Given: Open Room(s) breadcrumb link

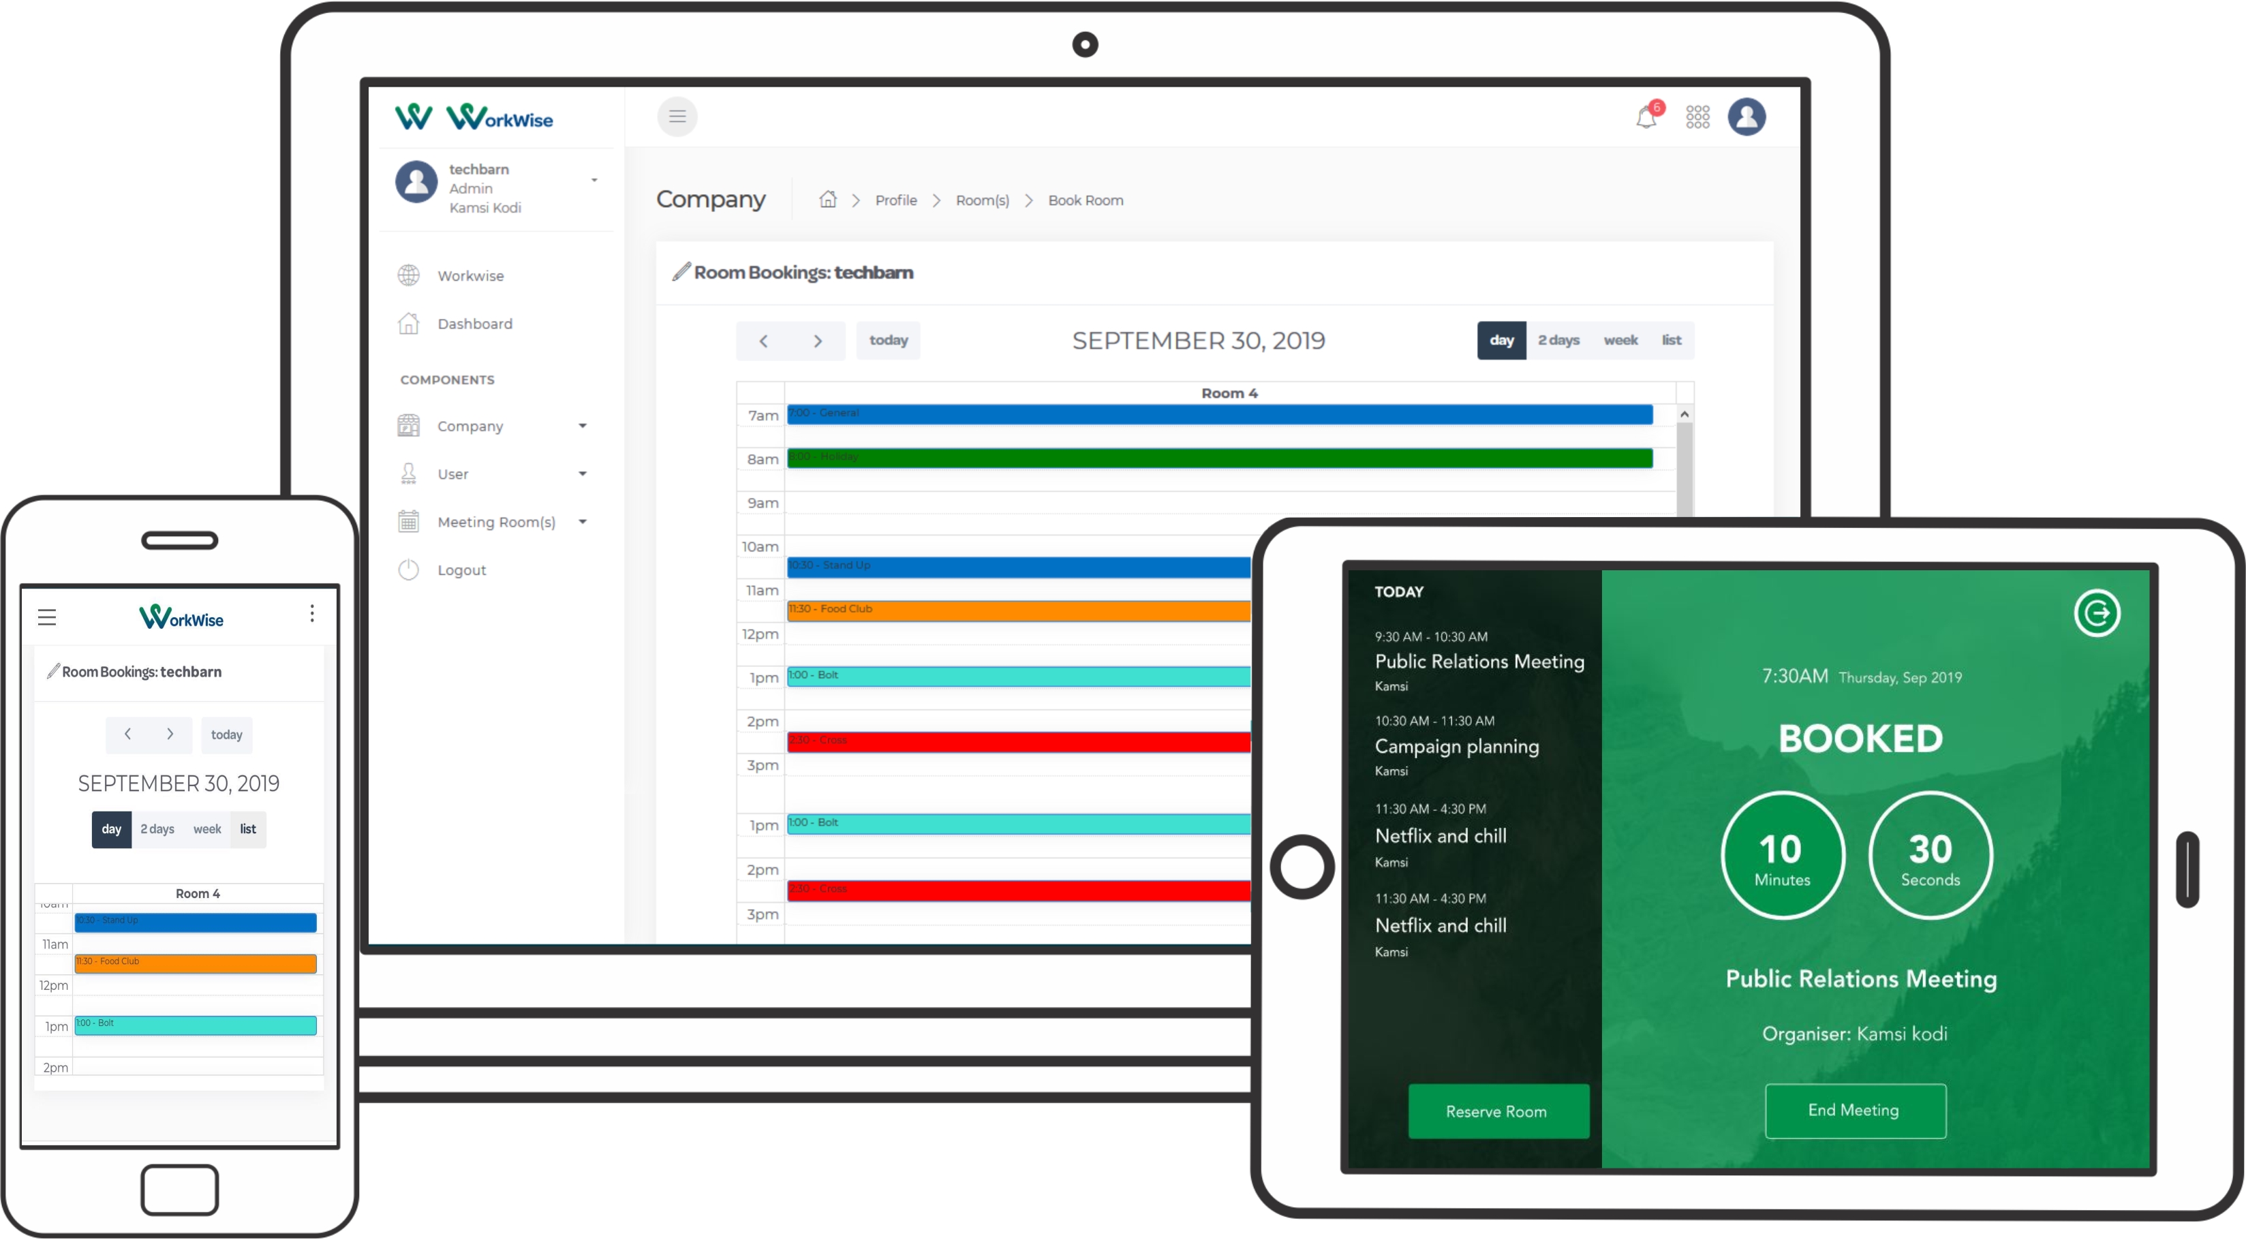Looking at the screenshot, I should click(x=982, y=200).
